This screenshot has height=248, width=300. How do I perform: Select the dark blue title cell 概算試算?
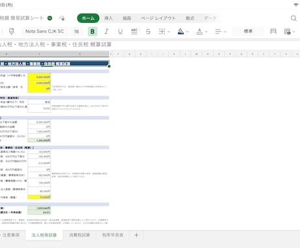tap(54, 63)
